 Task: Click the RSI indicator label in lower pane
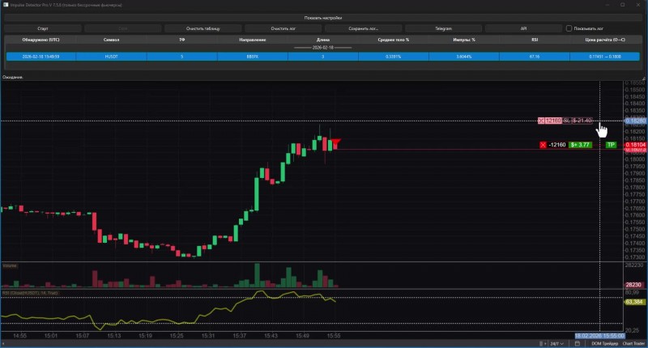[30, 293]
